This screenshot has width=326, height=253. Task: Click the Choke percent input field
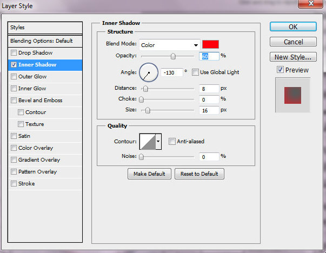pyautogui.click(x=209, y=99)
